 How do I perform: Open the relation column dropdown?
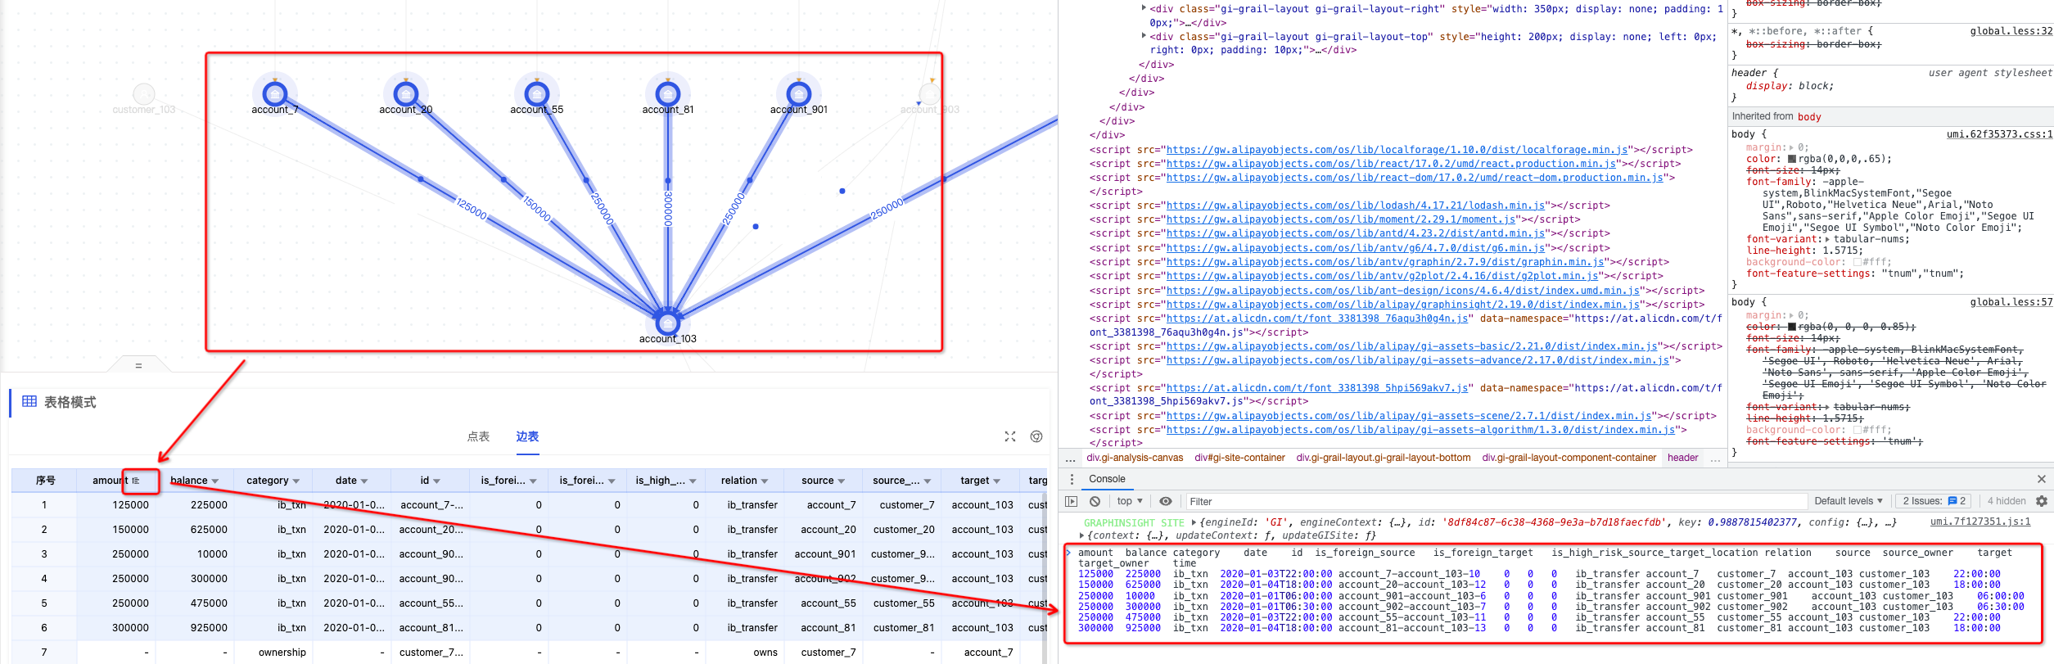(x=765, y=481)
